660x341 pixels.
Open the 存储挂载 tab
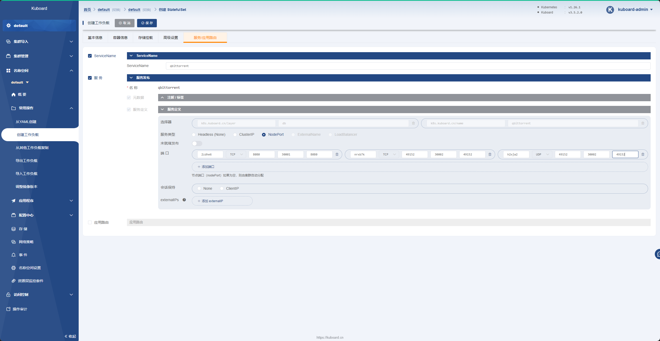(x=145, y=38)
